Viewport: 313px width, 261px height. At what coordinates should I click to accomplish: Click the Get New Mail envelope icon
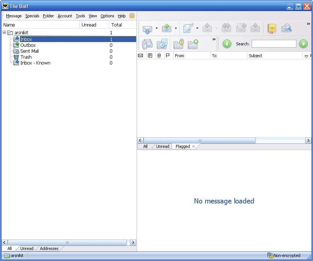[148, 28]
